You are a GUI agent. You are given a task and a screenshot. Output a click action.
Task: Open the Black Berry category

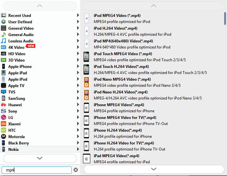pyautogui.click(x=40, y=143)
